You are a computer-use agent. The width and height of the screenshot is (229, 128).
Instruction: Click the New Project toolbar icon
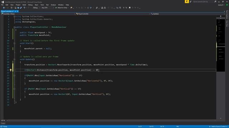(11, 8)
